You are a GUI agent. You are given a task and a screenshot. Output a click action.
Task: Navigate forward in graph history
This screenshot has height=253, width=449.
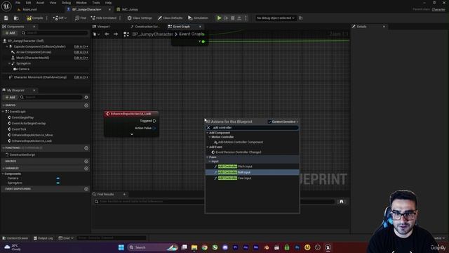[x=116, y=34]
